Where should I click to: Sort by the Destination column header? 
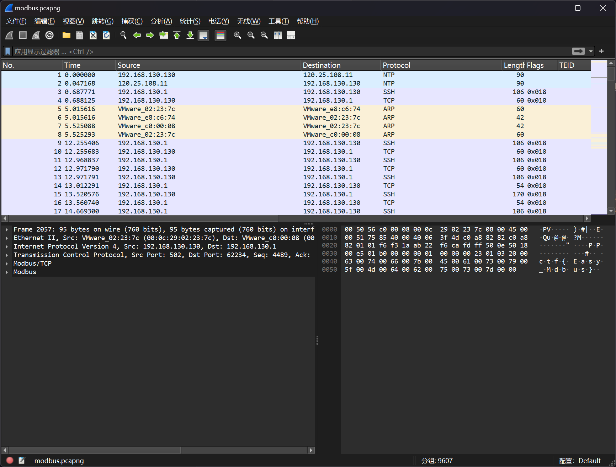[x=341, y=65]
